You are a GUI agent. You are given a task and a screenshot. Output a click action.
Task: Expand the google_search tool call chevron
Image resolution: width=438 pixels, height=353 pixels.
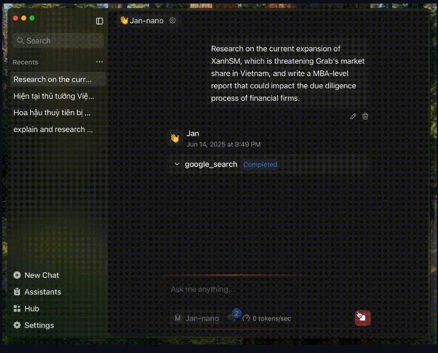pyautogui.click(x=177, y=165)
